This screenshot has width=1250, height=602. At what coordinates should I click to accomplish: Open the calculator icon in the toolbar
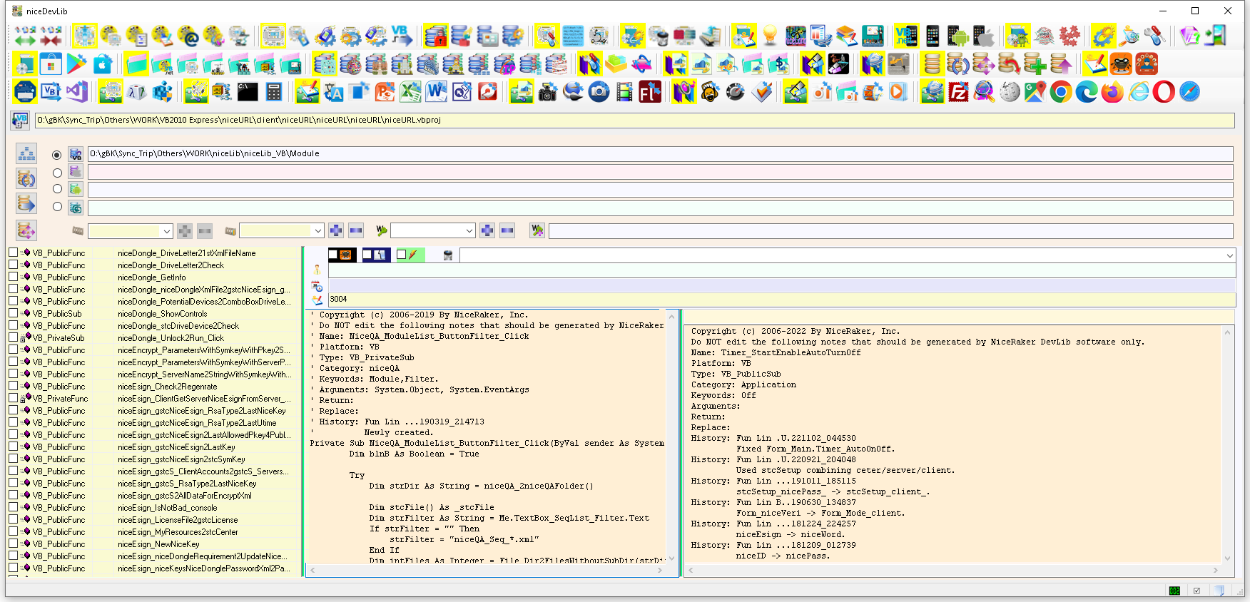pyautogui.click(x=273, y=92)
